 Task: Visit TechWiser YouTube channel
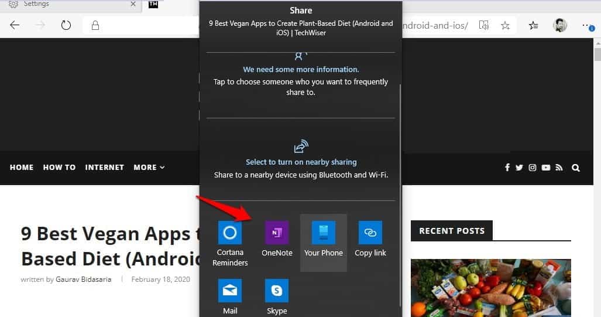tap(546, 168)
